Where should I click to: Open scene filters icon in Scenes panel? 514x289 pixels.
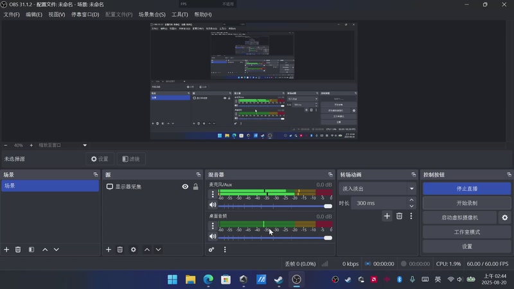(x=31, y=250)
